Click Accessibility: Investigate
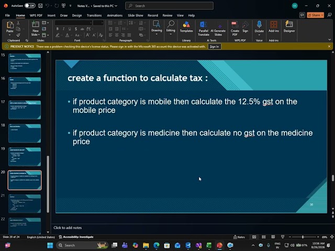This screenshot has height=251, width=335. pyautogui.click(x=76, y=237)
